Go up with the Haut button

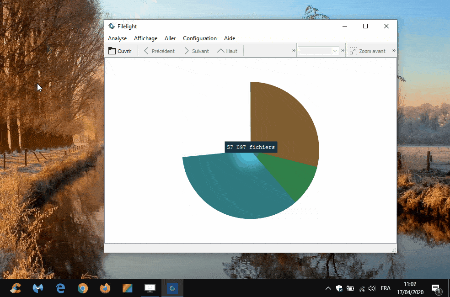(x=227, y=51)
